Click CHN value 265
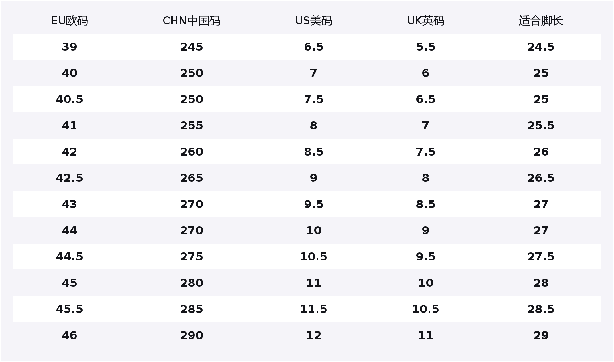Viewport: 614px width, 362px height. point(191,178)
